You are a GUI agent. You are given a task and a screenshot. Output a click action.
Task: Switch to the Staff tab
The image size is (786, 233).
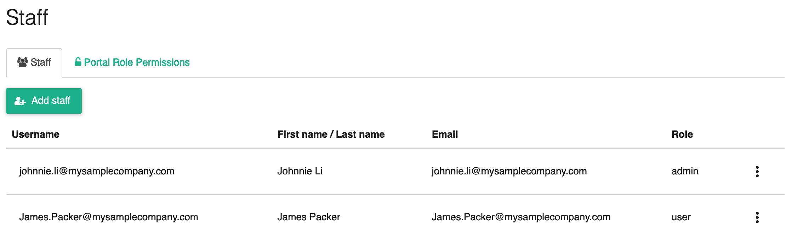click(34, 63)
